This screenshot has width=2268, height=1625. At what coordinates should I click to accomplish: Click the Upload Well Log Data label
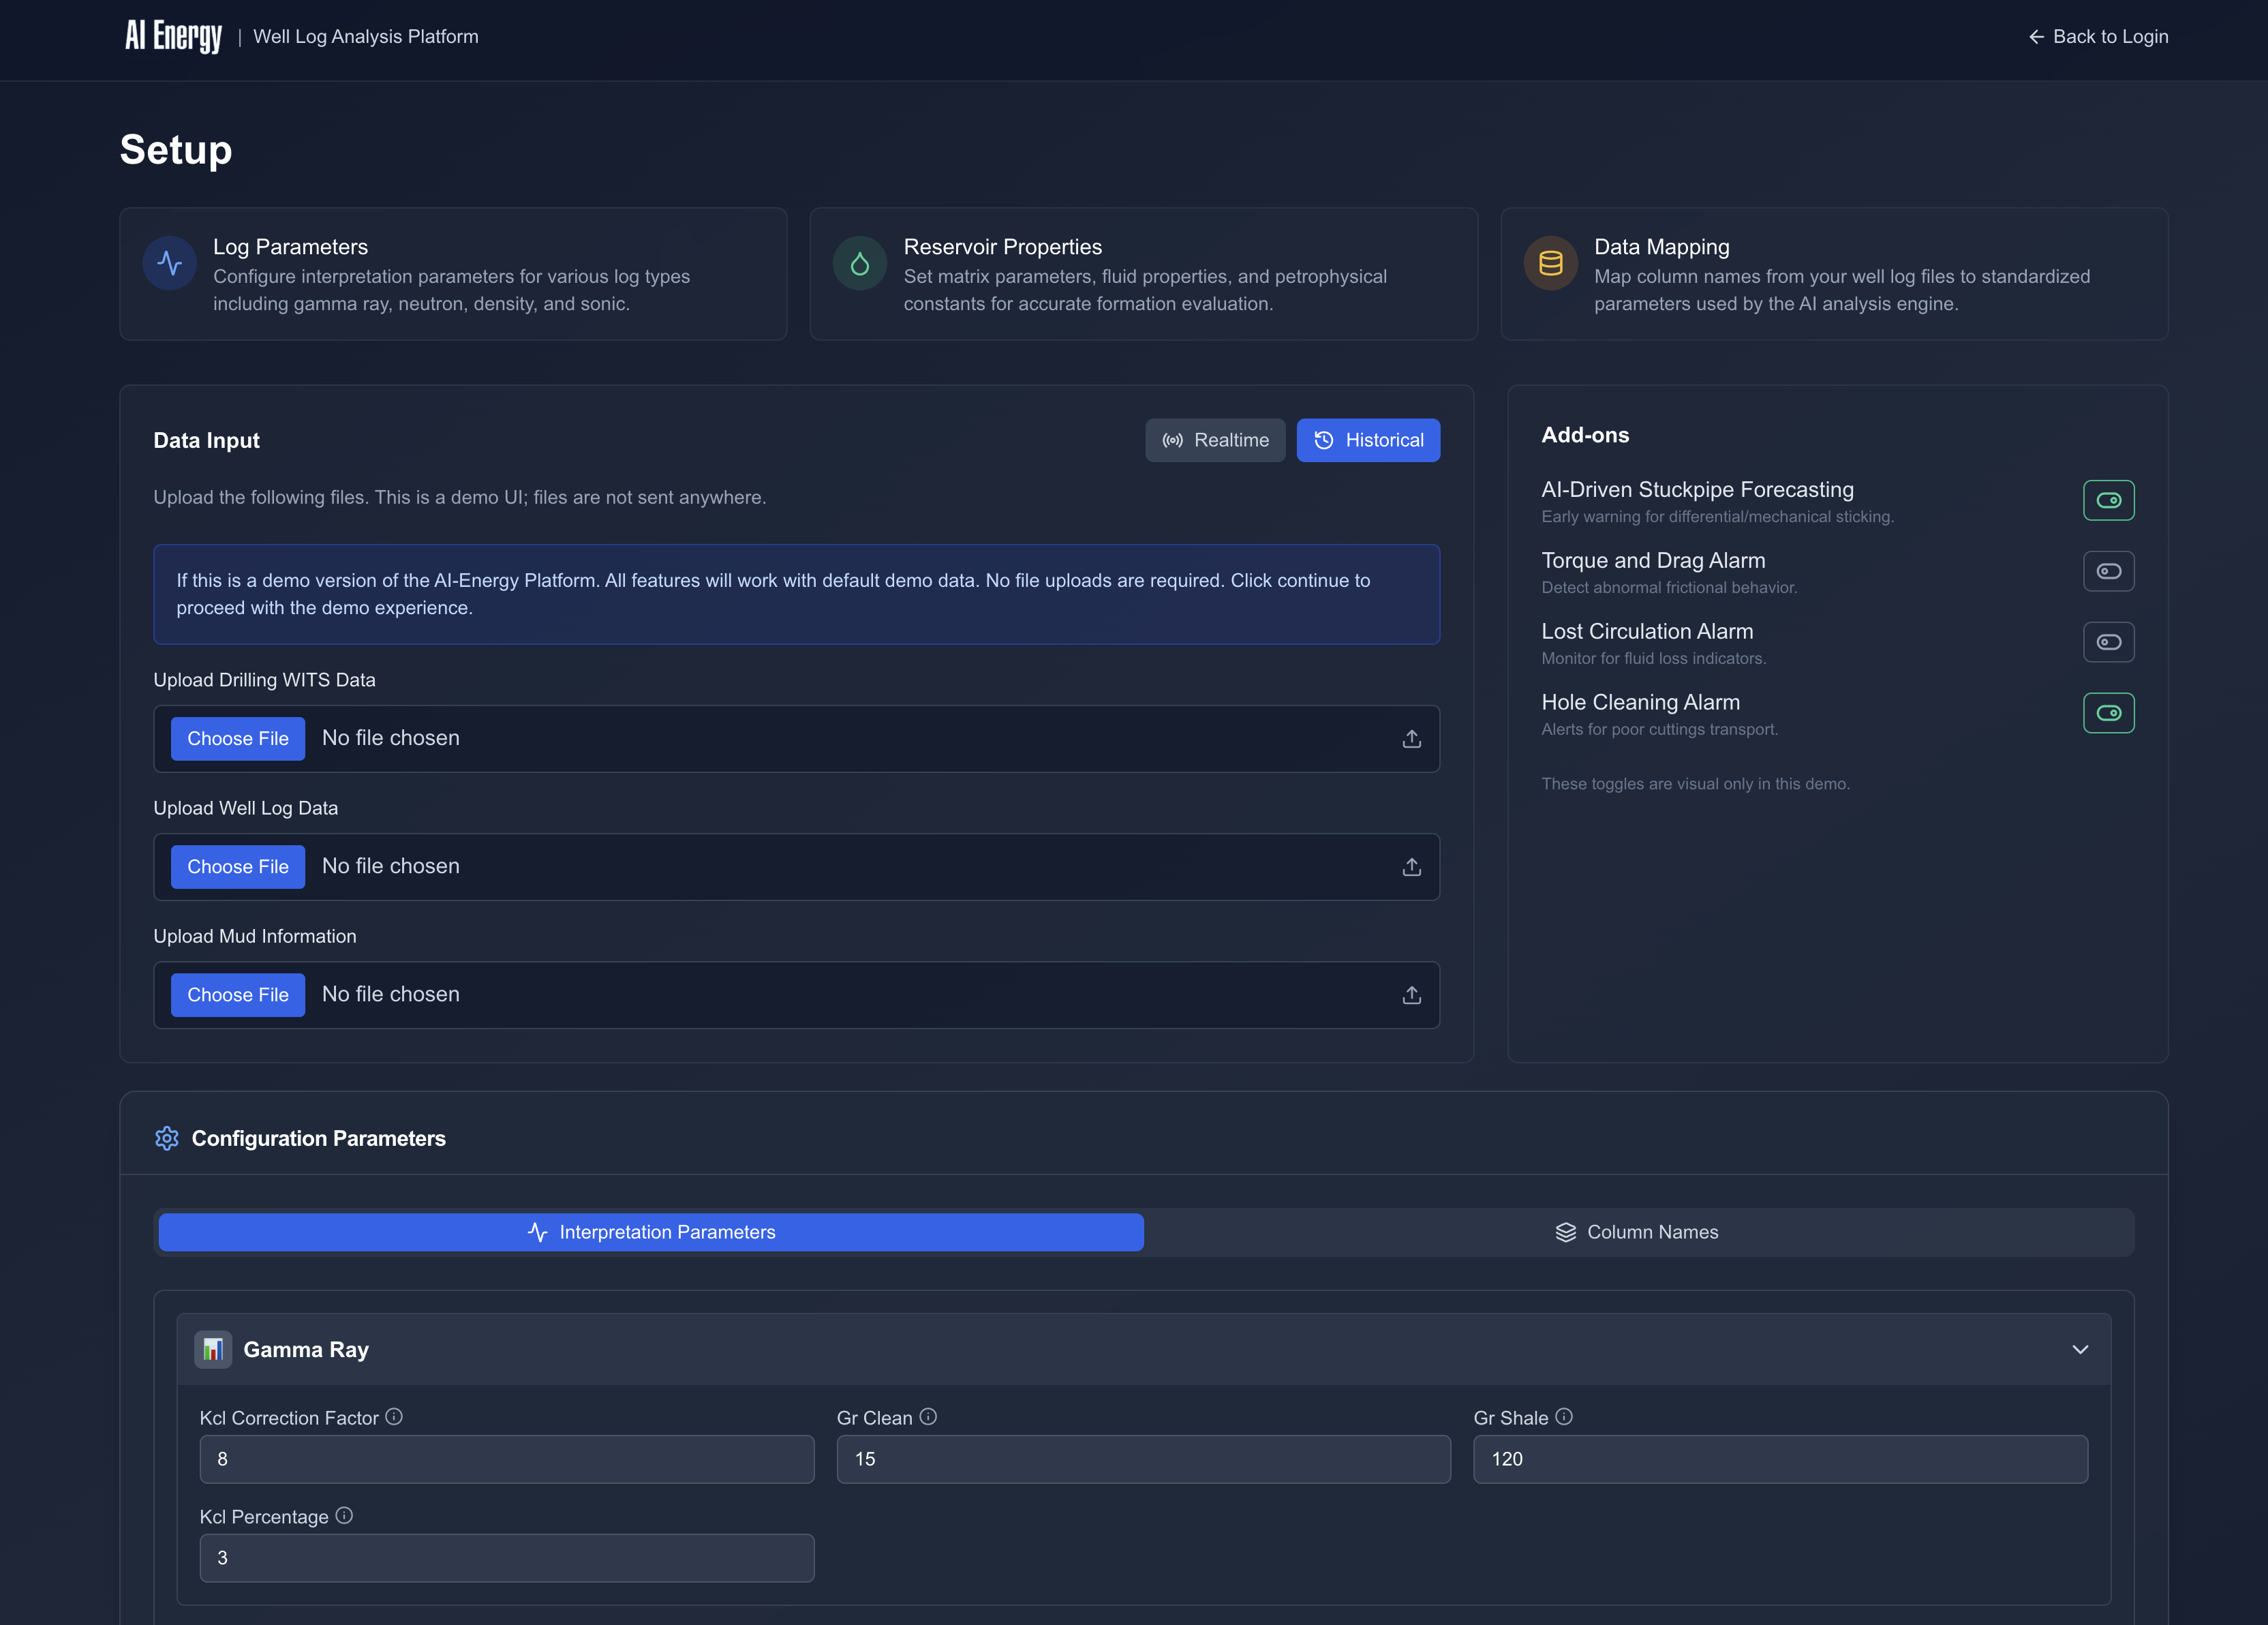(x=245, y=808)
